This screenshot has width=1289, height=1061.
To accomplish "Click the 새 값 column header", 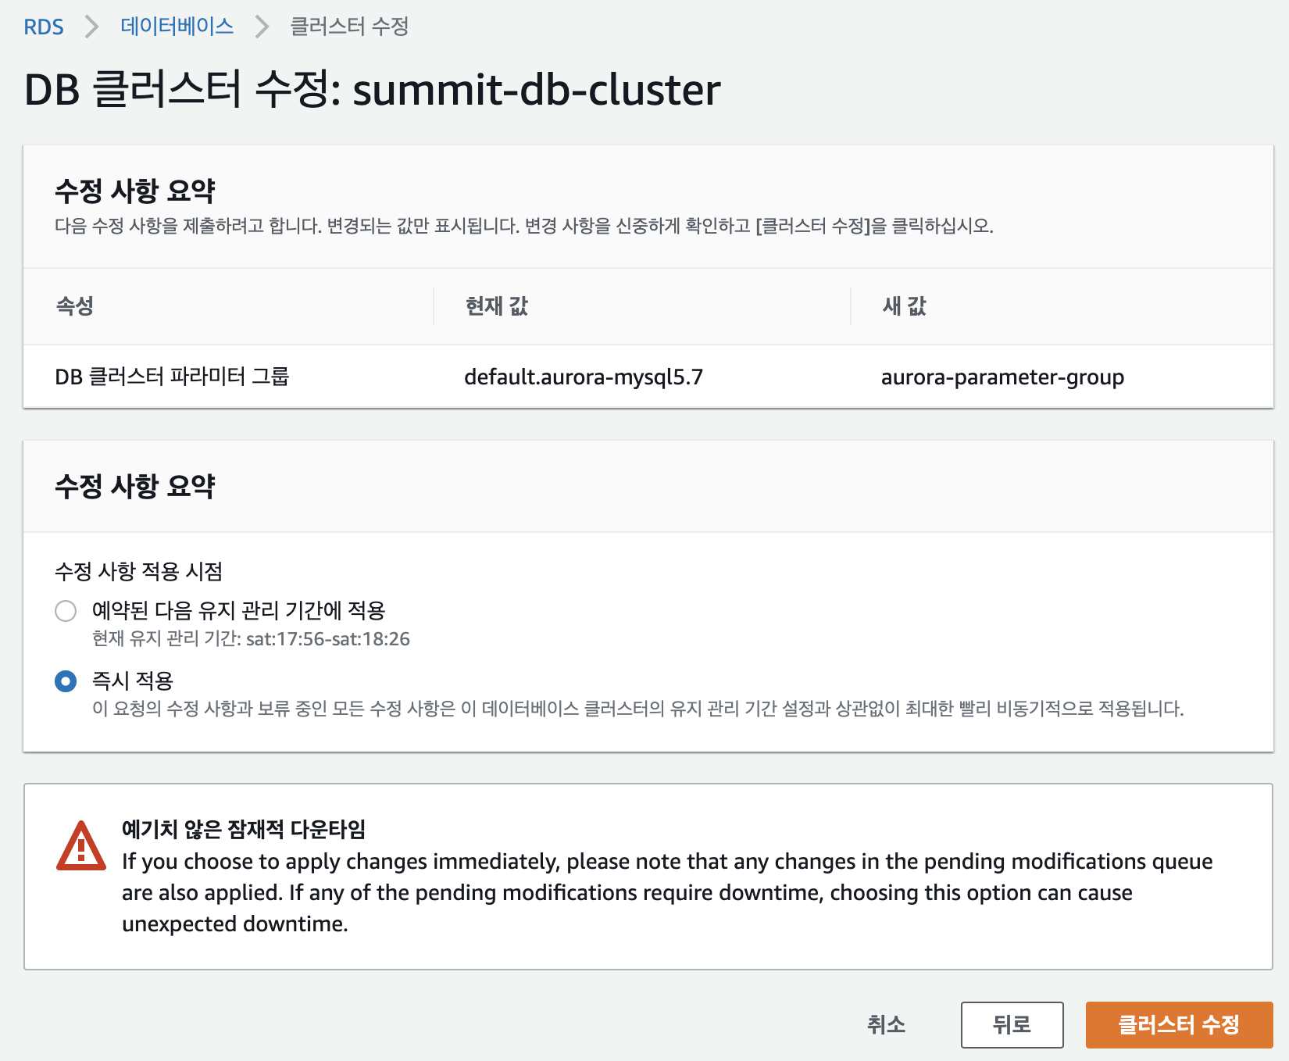I will pyautogui.click(x=904, y=306).
